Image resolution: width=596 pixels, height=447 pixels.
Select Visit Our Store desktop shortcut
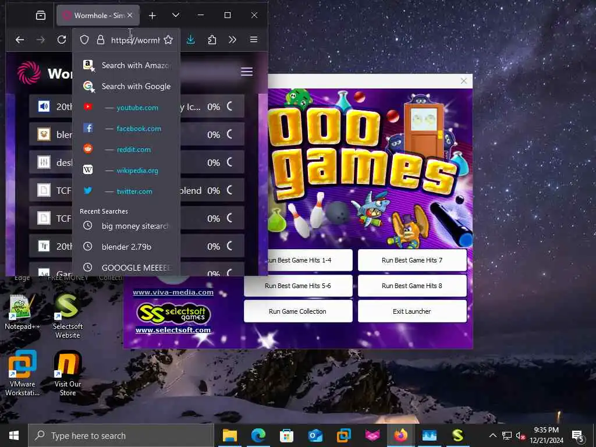click(x=68, y=373)
